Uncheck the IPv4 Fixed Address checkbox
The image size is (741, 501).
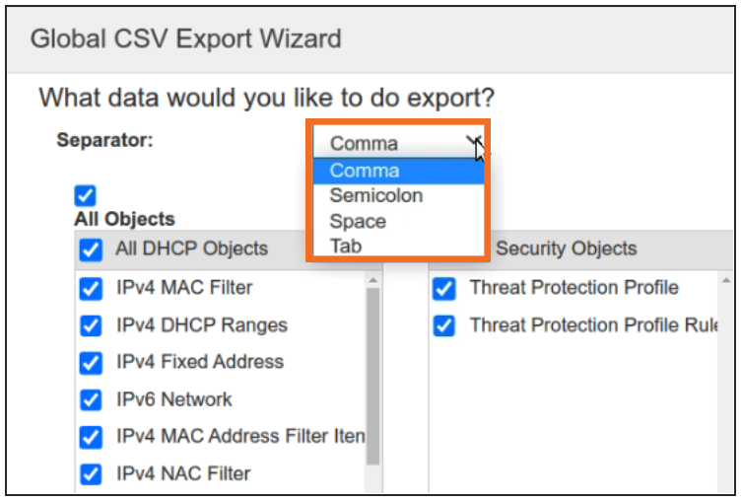pyautogui.click(x=92, y=363)
